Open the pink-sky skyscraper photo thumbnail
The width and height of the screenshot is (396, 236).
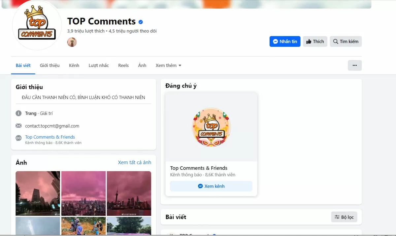point(38,193)
